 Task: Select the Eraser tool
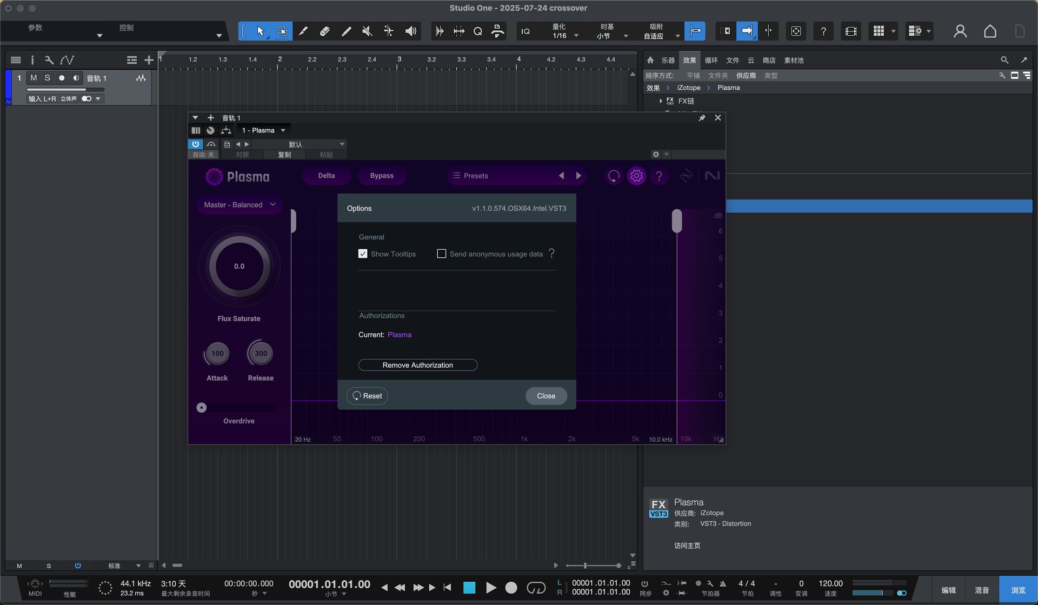[324, 31]
